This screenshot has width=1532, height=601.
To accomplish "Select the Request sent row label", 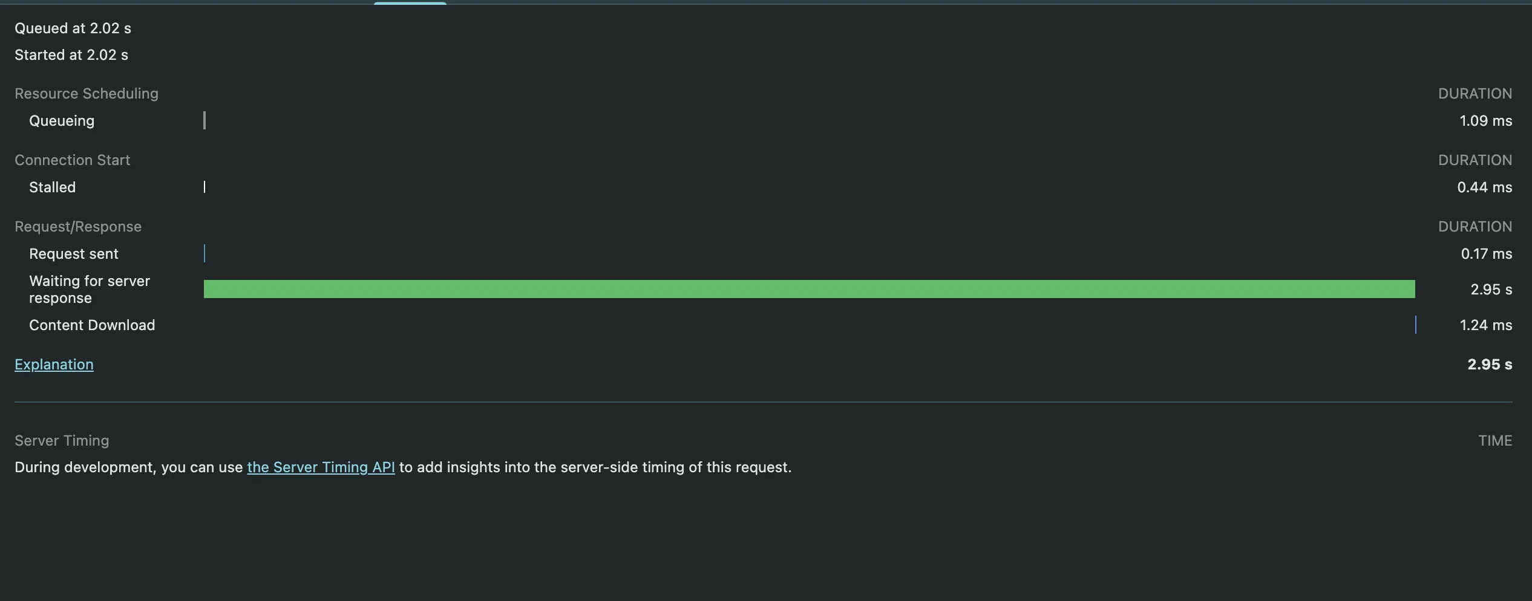I will pyautogui.click(x=74, y=254).
